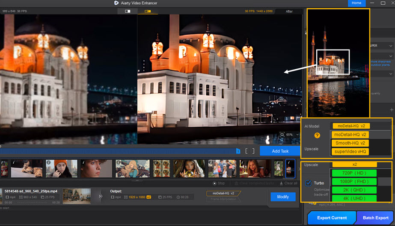Click the info icon on the cat thumbnail
The width and height of the screenshot is (395, 226).
(x=14, y=163)
